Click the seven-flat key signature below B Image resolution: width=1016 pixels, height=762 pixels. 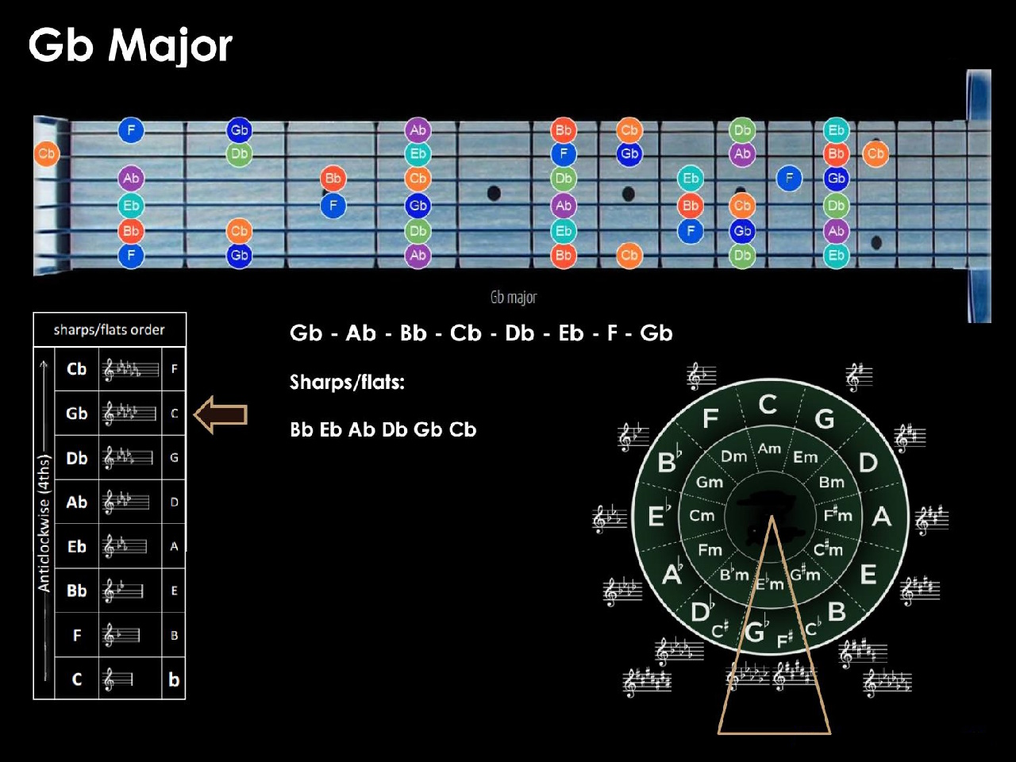point(887,682)
